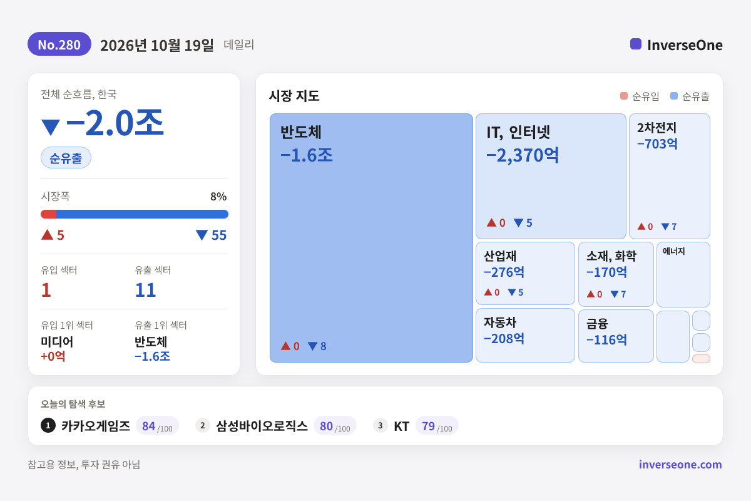Click 미디어 top inflow sector name
The width and height of the screenshot is (751, 501).
pos(57,342)
